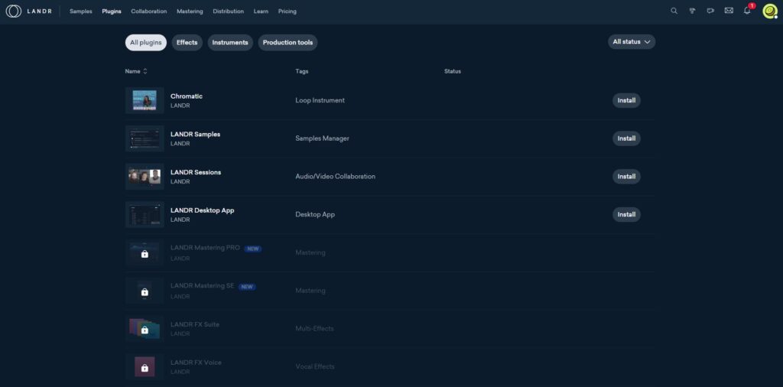
Task: Click the LANDR Samples plugin name
Action: tap(195, 134)
